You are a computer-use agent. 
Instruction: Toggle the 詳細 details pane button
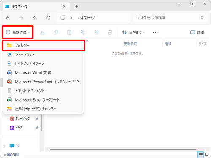(x=197, y=32)
